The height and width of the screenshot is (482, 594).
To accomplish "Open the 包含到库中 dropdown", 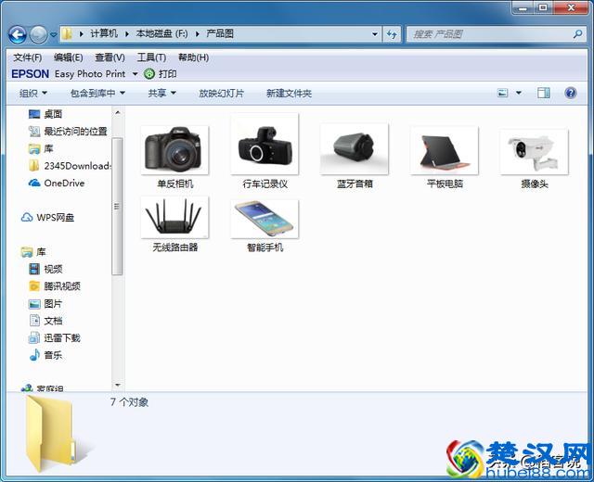I will pos(97,93).
